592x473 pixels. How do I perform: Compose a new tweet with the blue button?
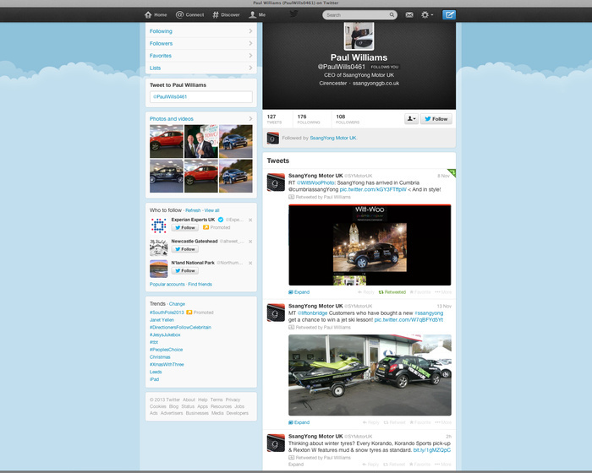pos(449,14)
